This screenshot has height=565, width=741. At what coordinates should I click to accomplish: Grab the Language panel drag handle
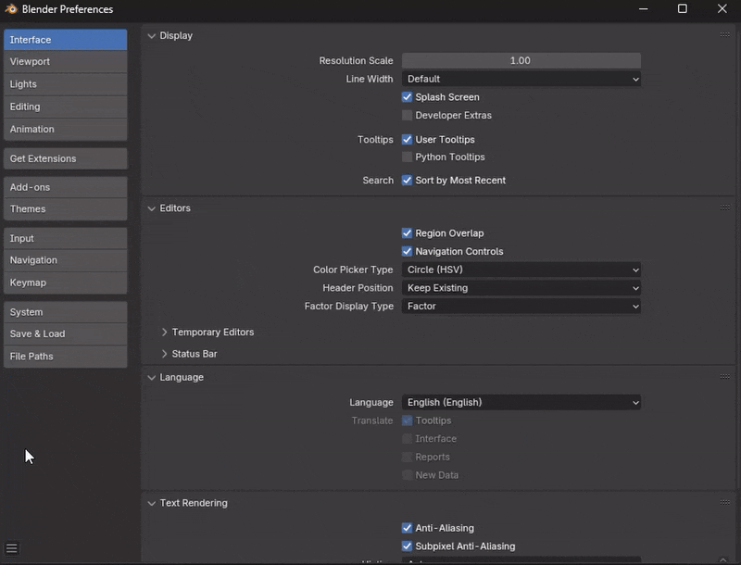pos(724,376)
